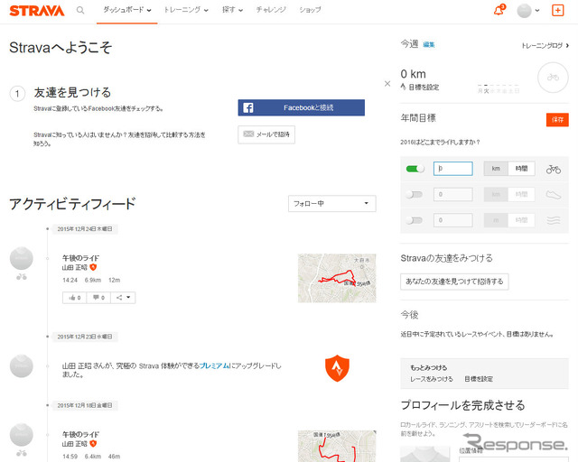Enable the running yearly goal switch
578x462 pixels.
(414, 194)
